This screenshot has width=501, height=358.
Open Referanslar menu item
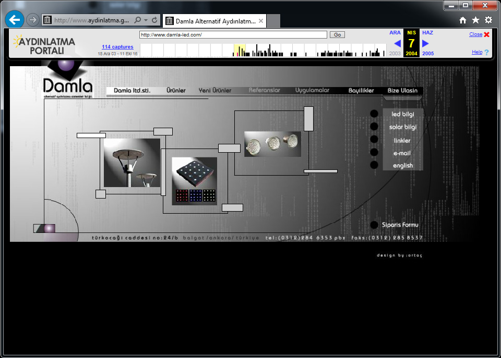pyautogui.click(x=264, y=90)
